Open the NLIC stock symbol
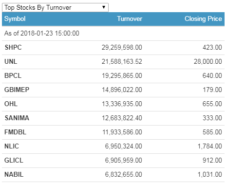The image size is (227, 184). pyautogui.click(x=12, y=146)
